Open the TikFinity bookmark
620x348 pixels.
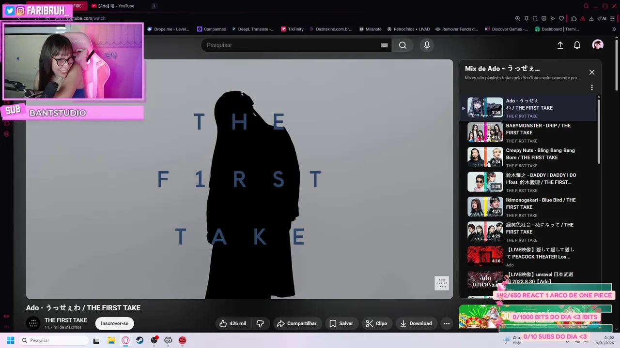[x=292, y=29]
